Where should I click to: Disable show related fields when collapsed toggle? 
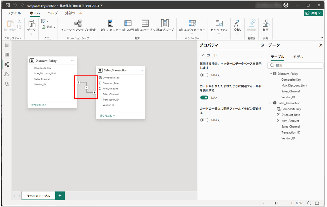point(204,98)
